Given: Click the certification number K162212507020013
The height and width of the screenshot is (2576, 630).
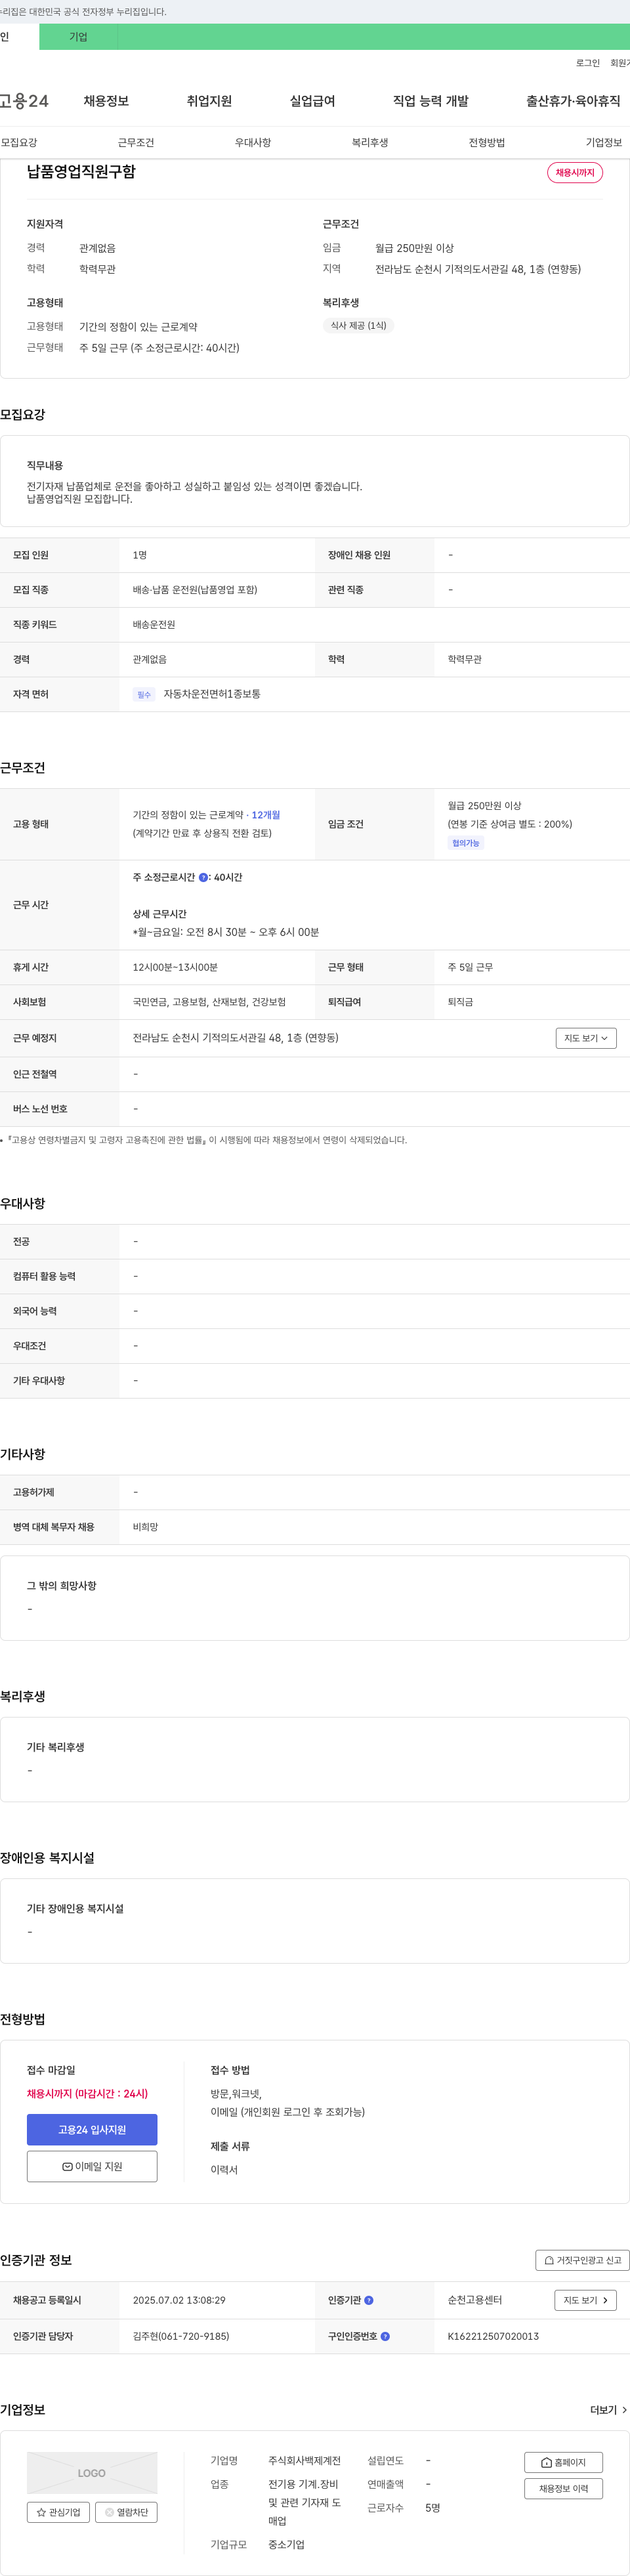Looking at the screenshot, I should point(493,2336).
